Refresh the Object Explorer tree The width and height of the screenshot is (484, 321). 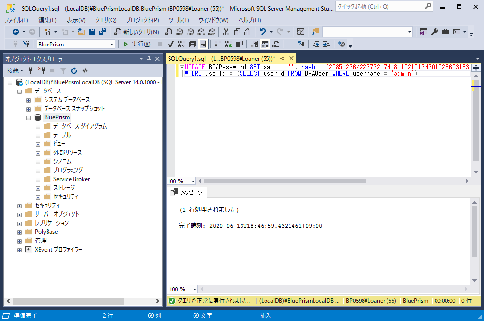tap(74, 71)
